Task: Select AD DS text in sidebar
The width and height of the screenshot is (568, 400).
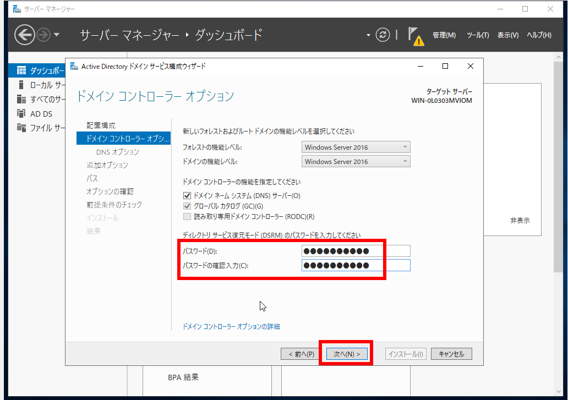Action: coord(41,114)
